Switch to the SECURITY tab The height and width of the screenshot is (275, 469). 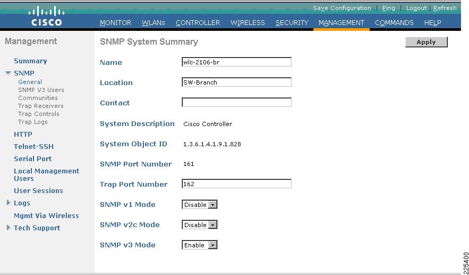point(292,23)
